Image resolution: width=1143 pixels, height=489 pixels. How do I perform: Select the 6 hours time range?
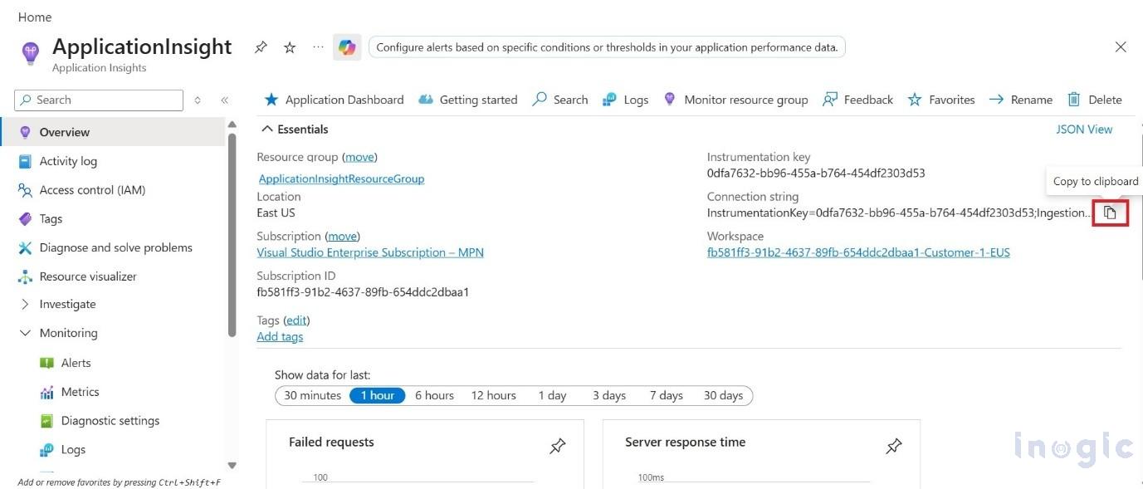434,395
